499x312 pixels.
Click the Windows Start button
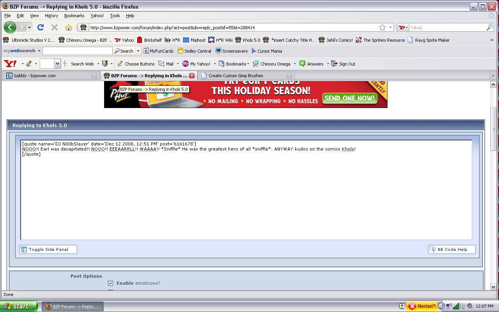click(x=19, y=306)
